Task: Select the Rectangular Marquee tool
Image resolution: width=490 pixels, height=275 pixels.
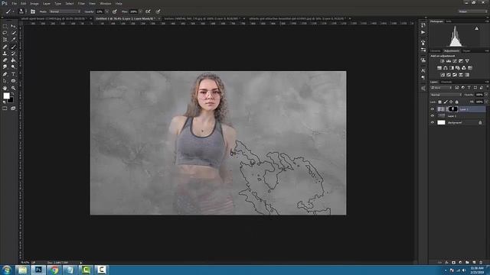Action: pos(5,26)
